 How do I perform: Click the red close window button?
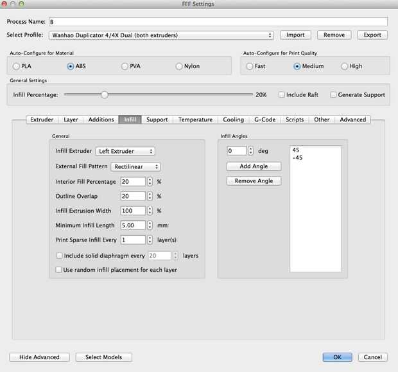(x=4, y=4)
